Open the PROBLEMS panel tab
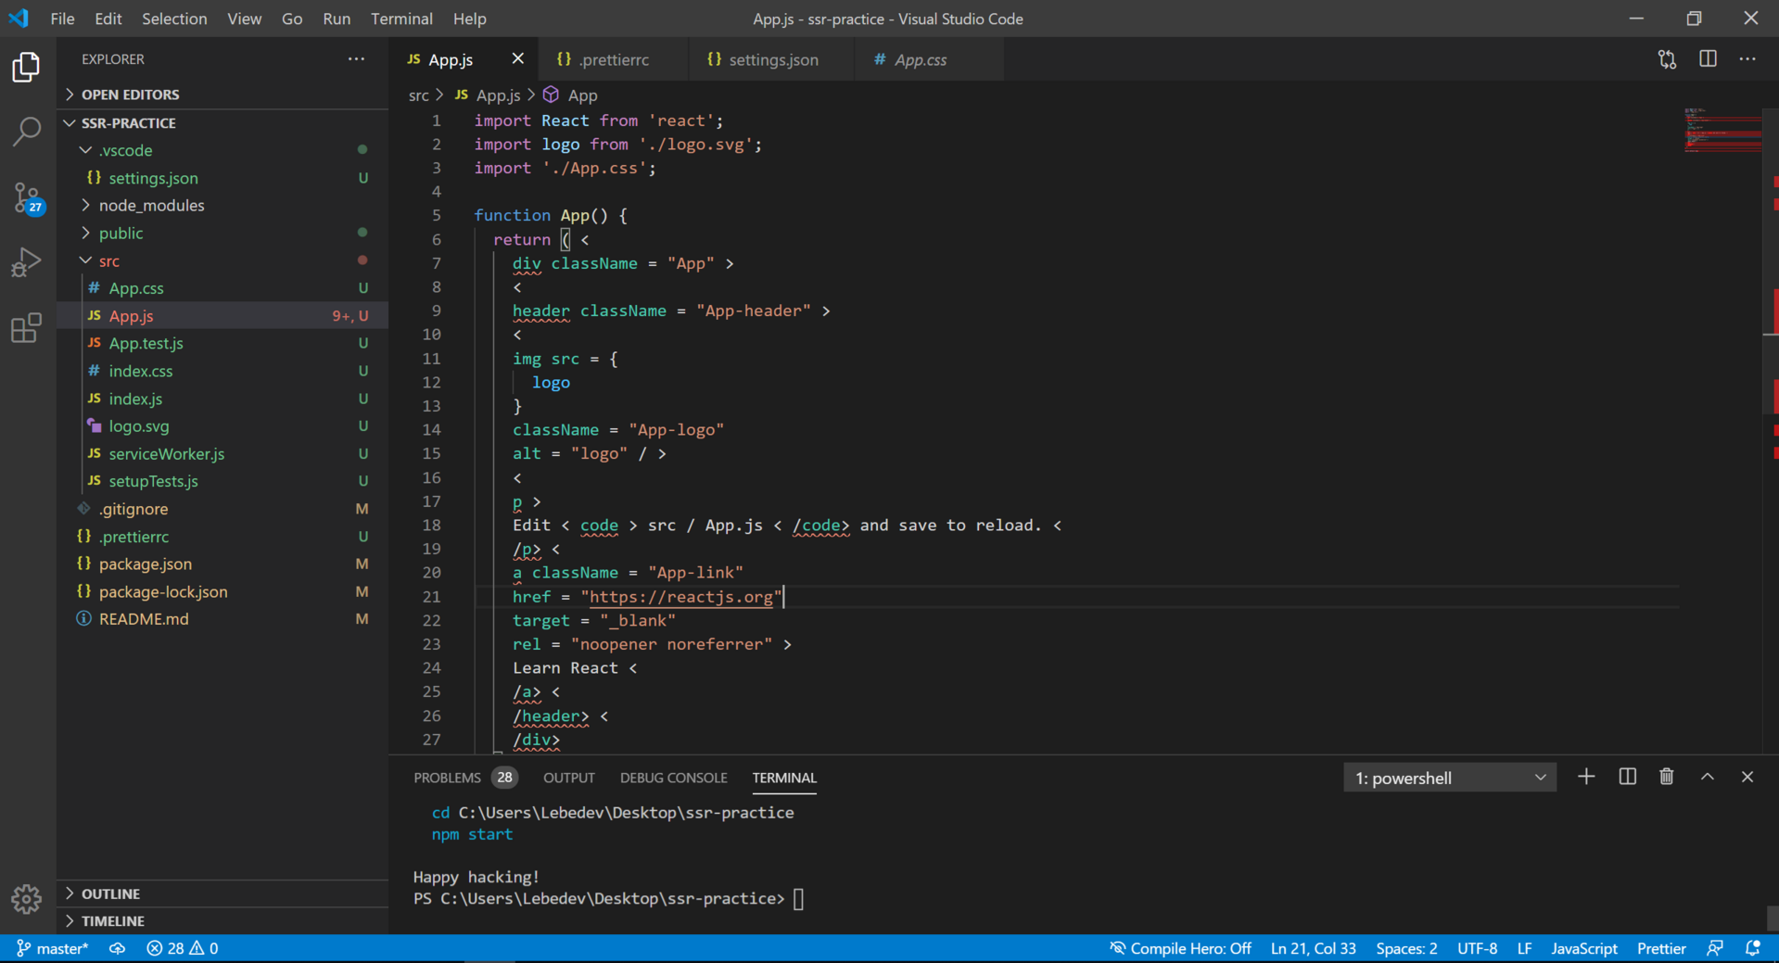Screen dimensions: 1779x963 click(x=464, y=778)
